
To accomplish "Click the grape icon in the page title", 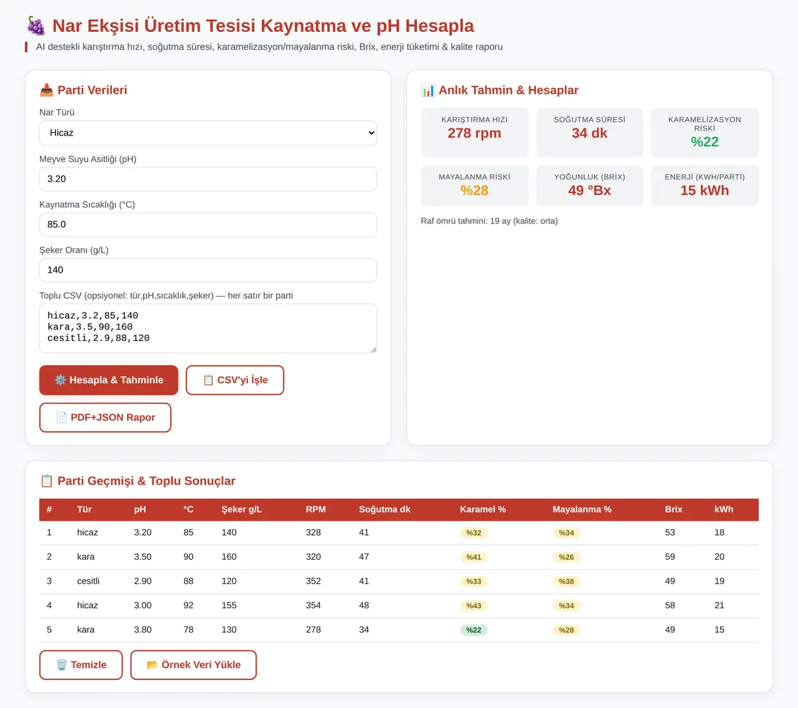I will tap(36, 26).
